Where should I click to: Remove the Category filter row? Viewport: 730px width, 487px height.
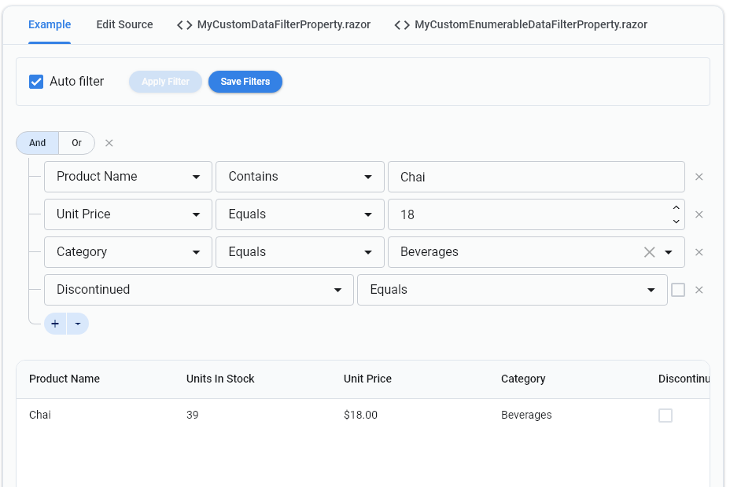(x=699, y=251)
